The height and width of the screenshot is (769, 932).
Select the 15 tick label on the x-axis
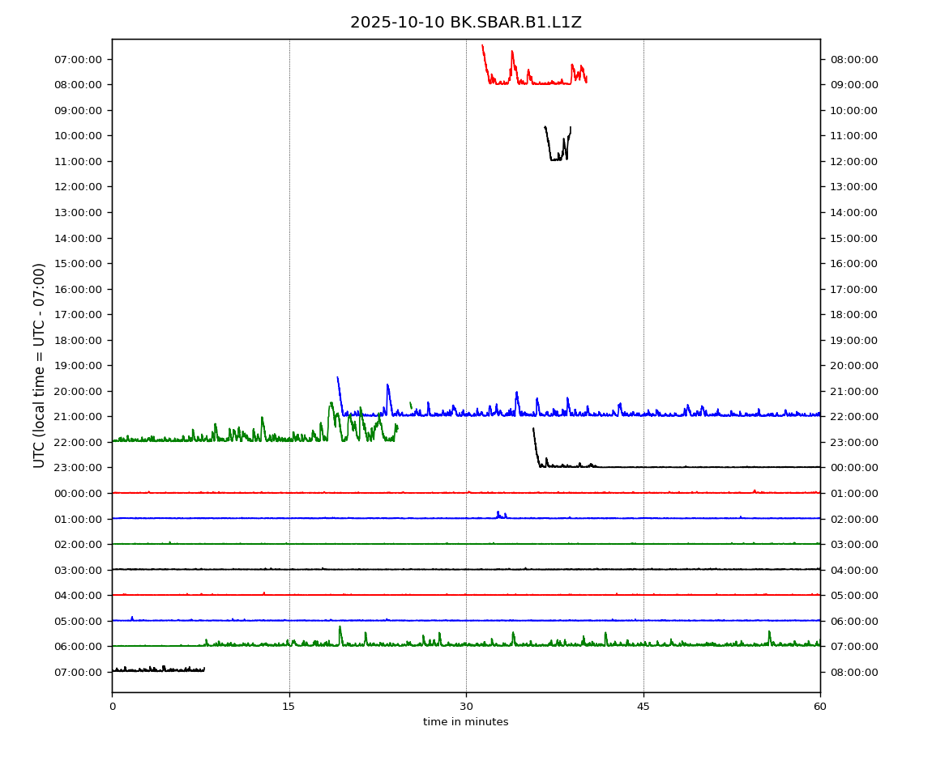[x=289, y=707]
